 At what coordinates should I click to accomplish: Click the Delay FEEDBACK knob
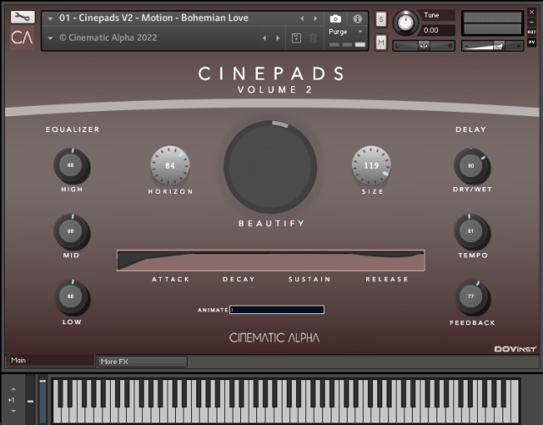coord(472,297)
